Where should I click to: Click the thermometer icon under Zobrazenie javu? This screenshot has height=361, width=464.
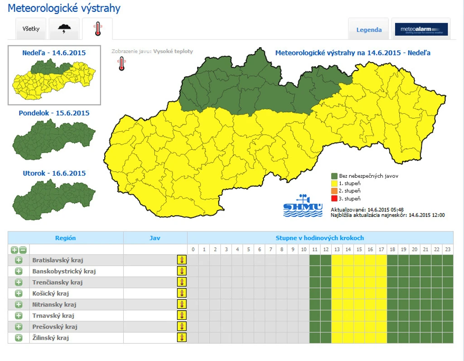121,64
